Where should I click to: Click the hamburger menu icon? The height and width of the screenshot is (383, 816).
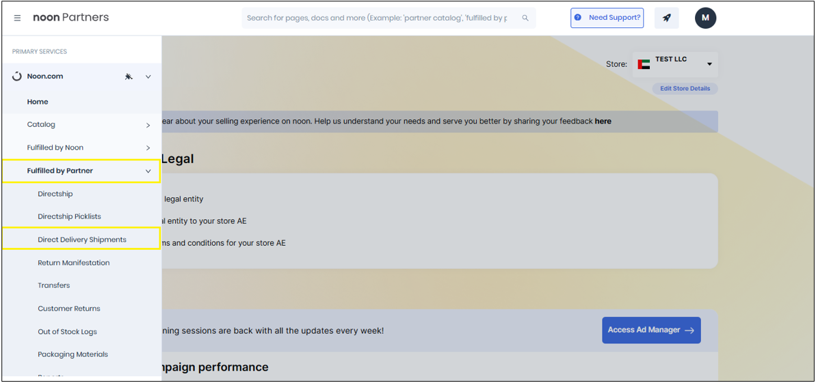[18, 18]
